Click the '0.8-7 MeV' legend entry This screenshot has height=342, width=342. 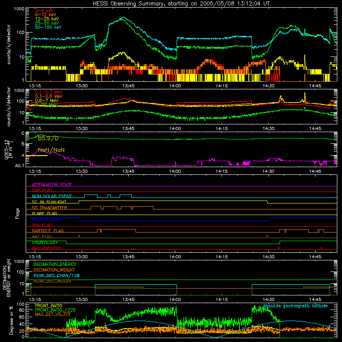(x=47, y=100)
